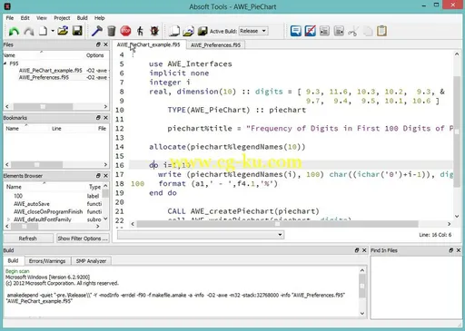Switch to AWE_PieChart_example.f95 editor tab
This screenshot has width=465, height=331.
tap(149, 44)
